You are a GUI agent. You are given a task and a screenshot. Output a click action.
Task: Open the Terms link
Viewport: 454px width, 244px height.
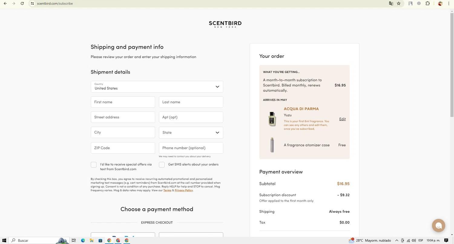click(x=167, y=190)
